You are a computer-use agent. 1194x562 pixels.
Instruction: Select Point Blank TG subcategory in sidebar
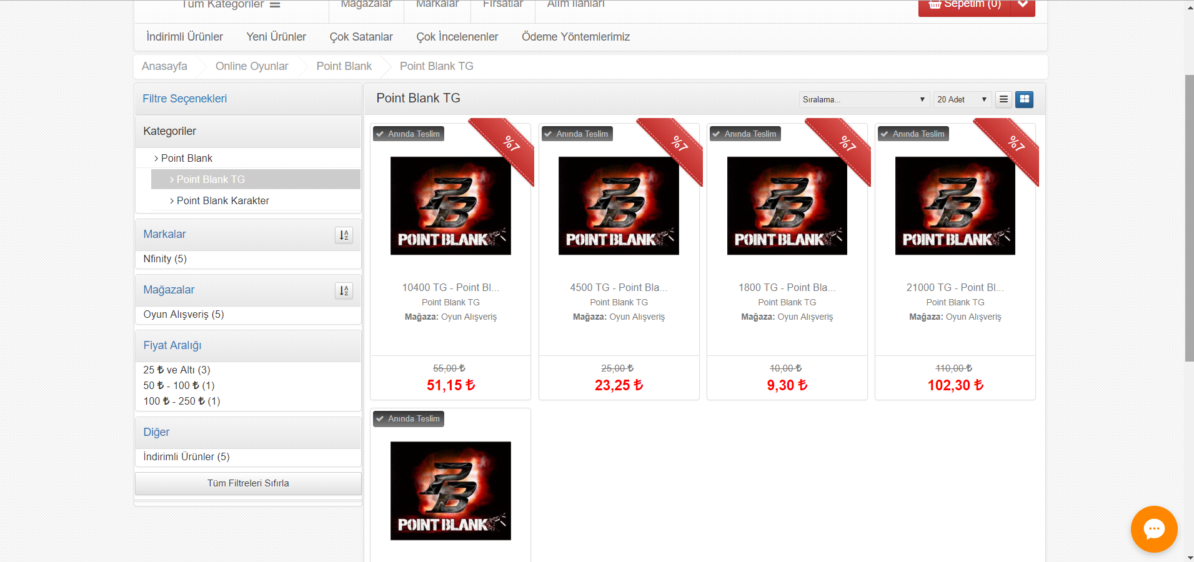coord(256,179)
